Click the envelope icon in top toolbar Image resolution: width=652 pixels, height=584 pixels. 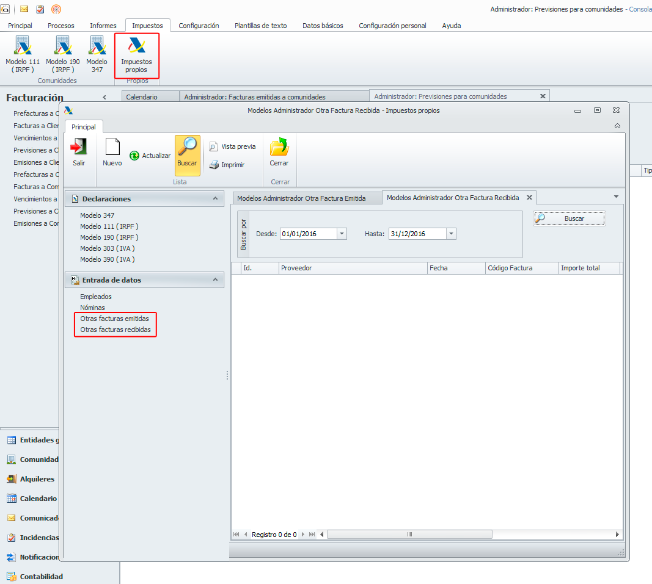click(x=24, y=9)
